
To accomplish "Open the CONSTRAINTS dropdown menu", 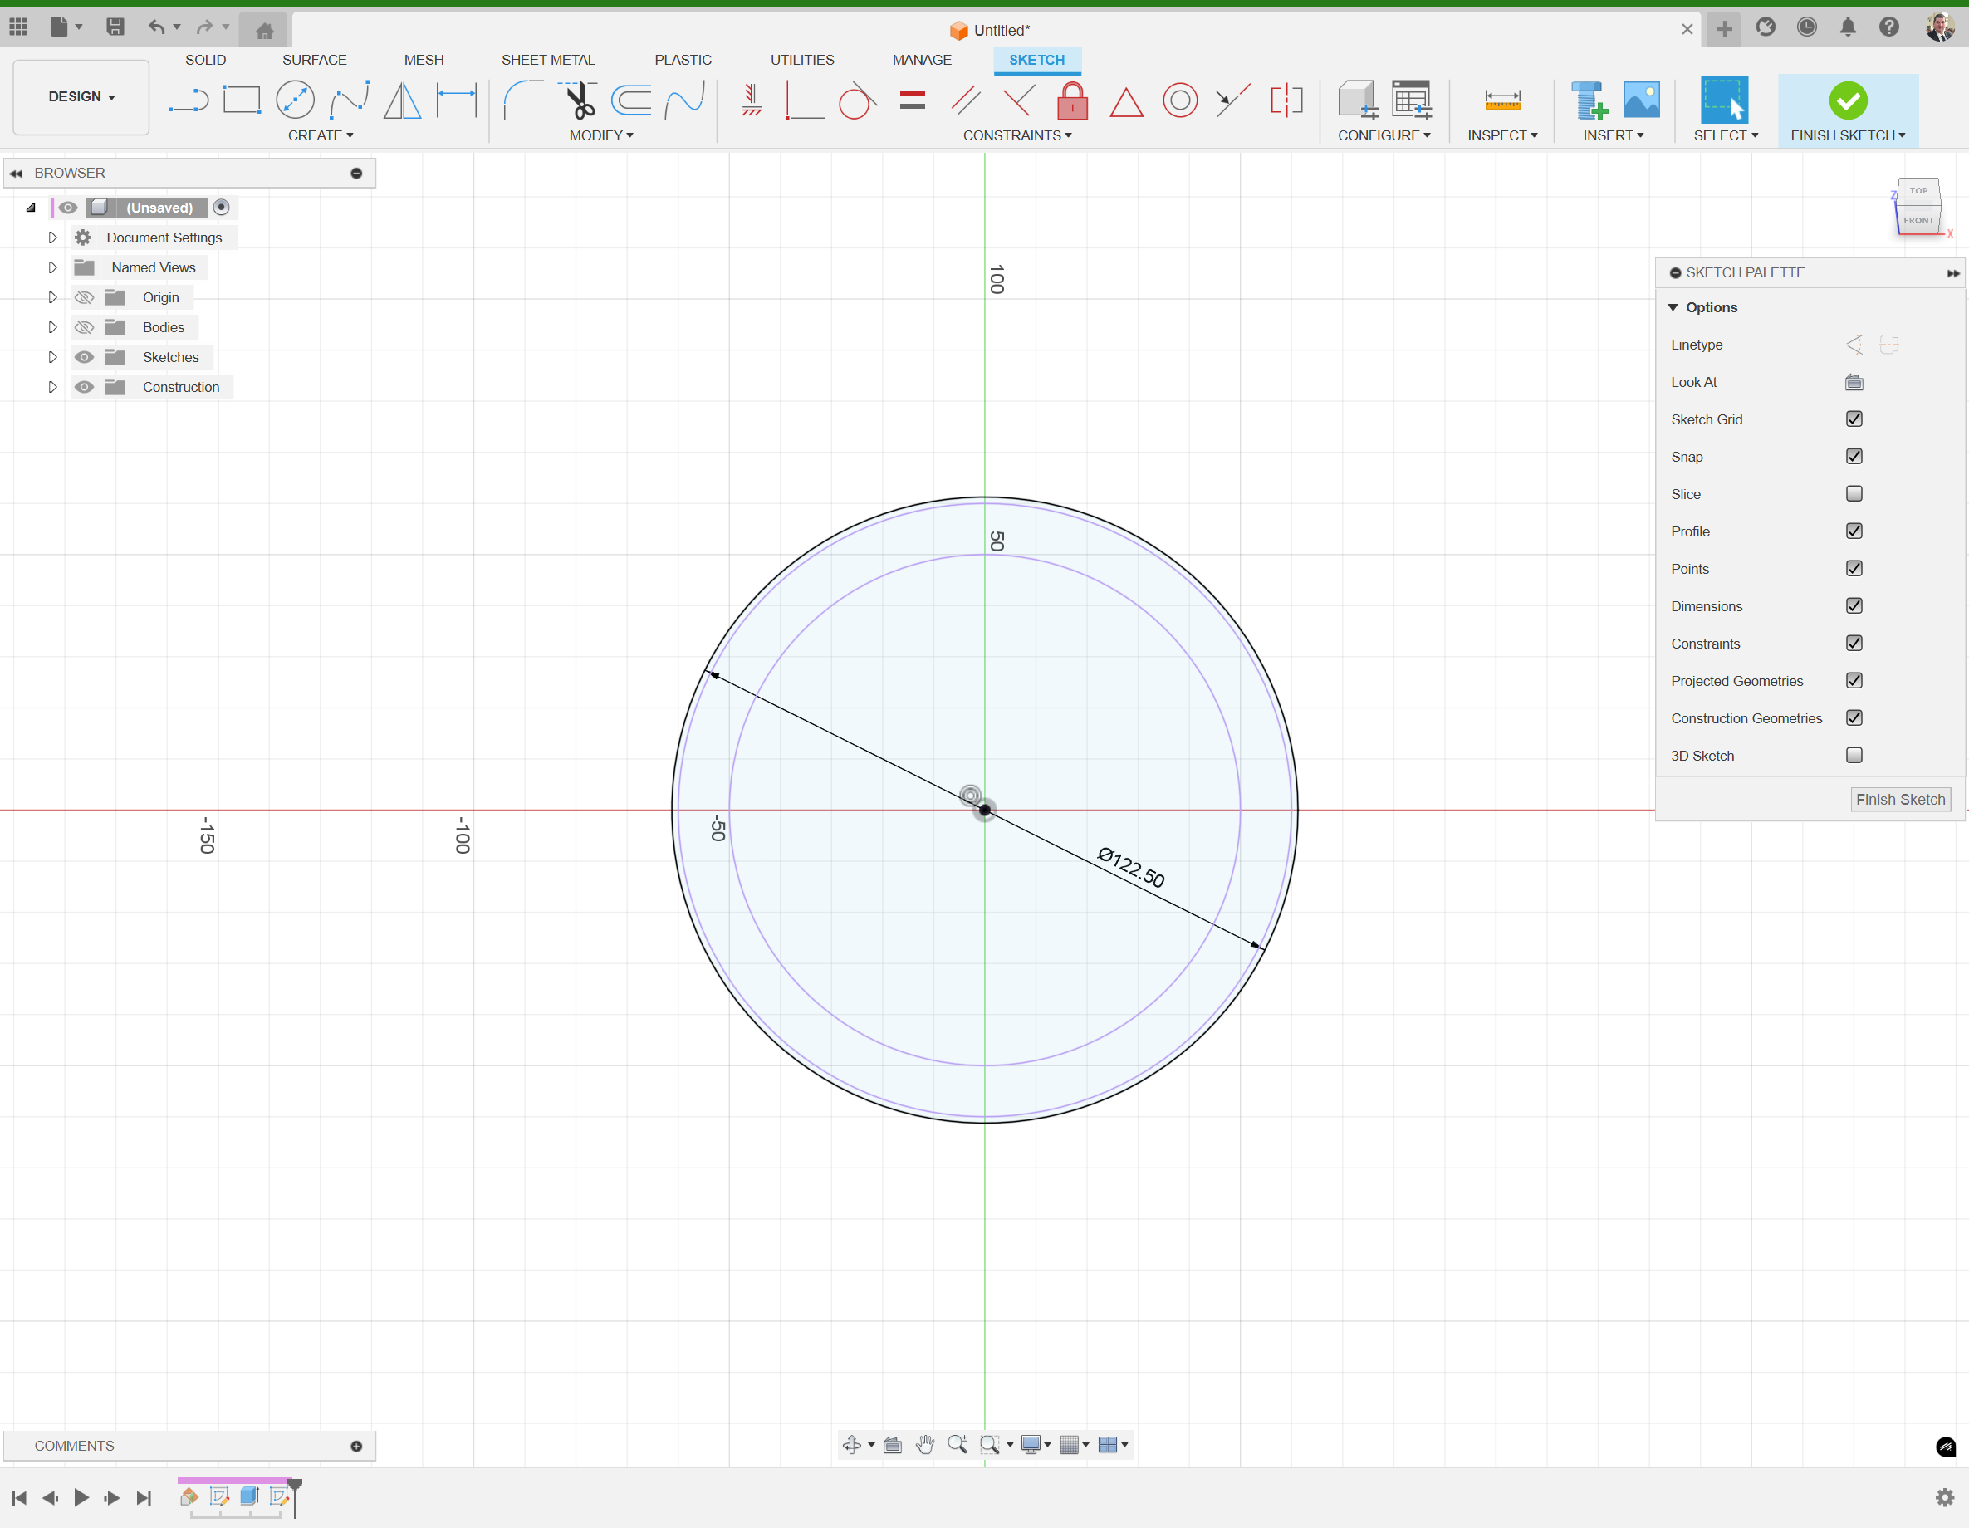I will pos(1017,135).
